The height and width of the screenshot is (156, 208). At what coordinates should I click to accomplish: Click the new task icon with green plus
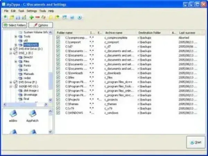tap(6, 17)
